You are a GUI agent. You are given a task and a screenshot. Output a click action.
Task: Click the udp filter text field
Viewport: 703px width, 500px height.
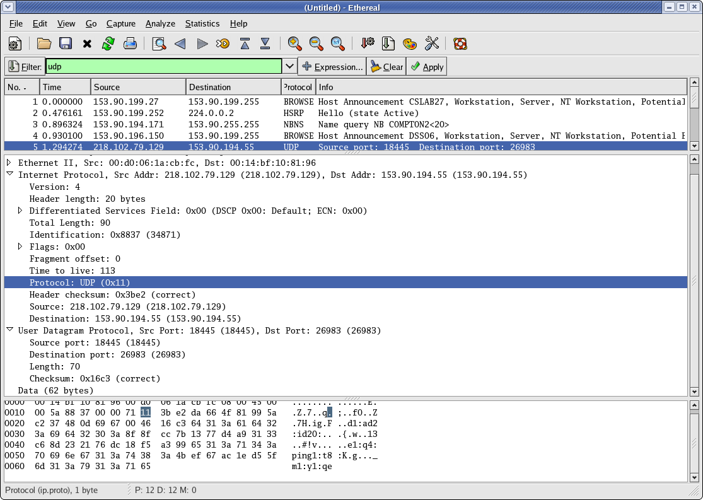(164, 66)
